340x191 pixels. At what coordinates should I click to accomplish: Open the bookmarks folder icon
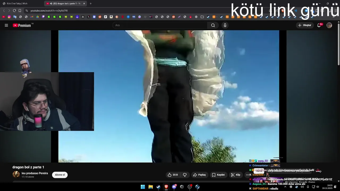pyautogui.click(x=202, y=17)
